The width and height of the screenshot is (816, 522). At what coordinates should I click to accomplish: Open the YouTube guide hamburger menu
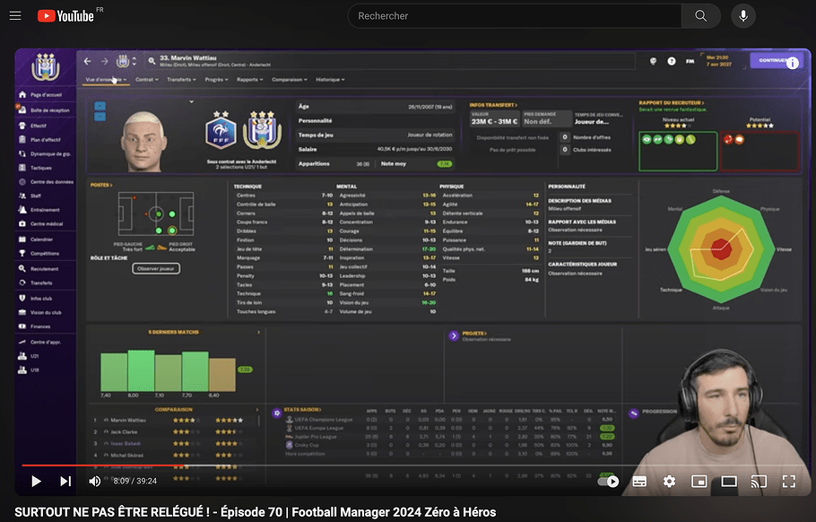15,15
